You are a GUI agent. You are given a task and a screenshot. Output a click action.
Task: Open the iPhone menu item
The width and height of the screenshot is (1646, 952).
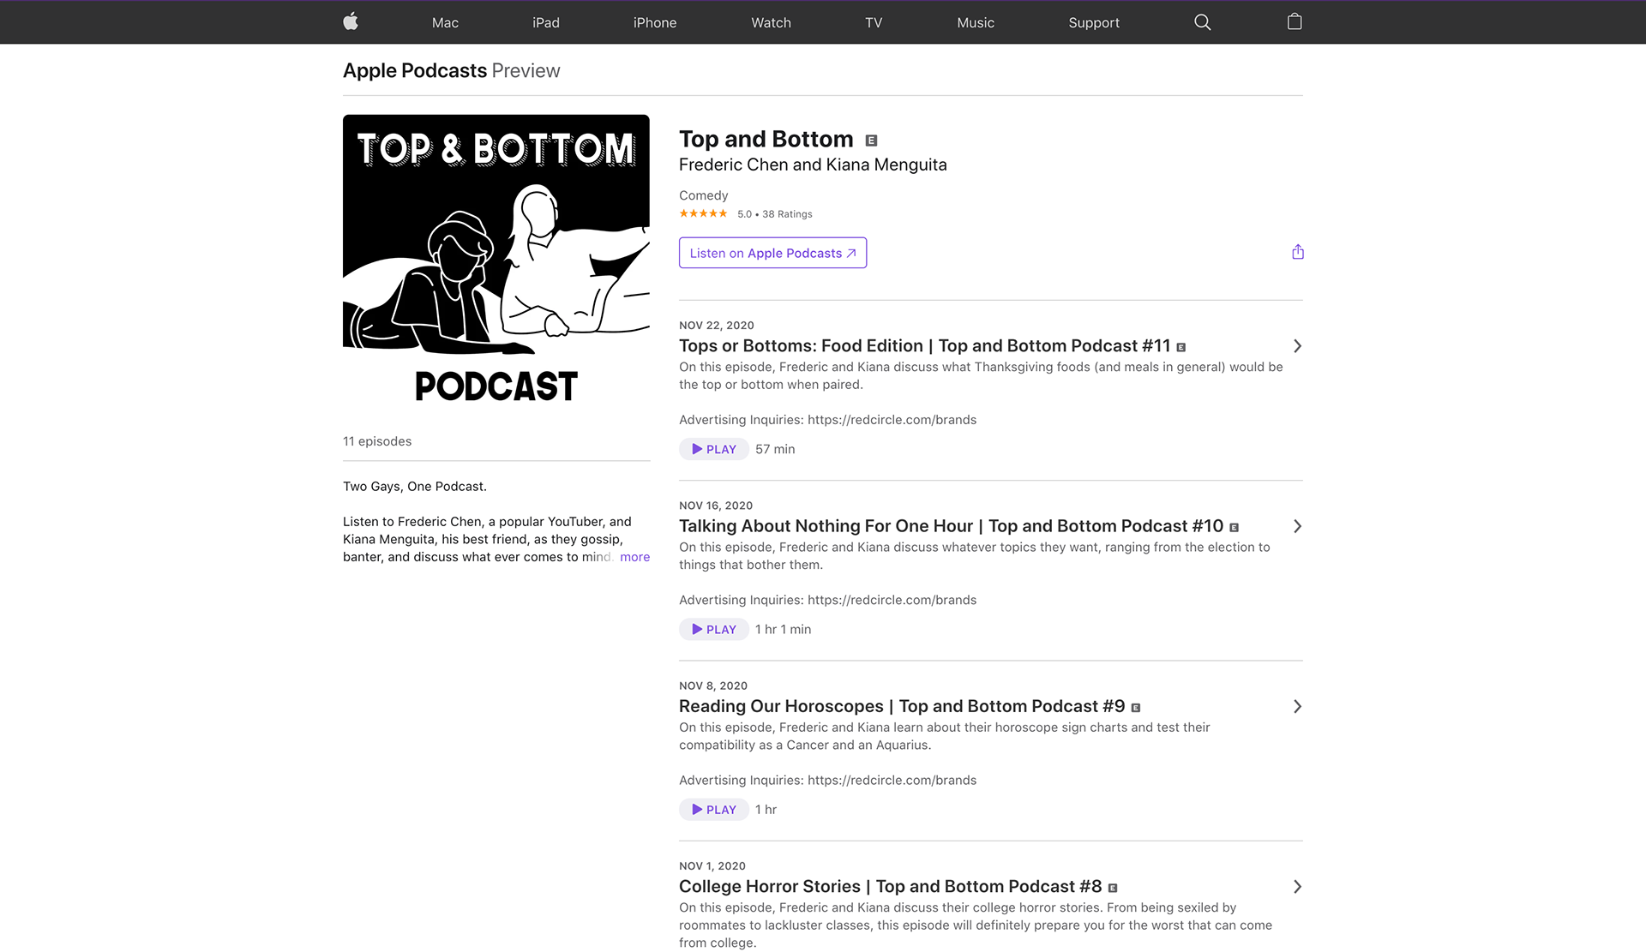pyautogui.click(x=655, y=22)
